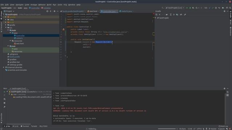Click Collapse All icon in Project panel
This screenshot has height=130, width=232.
point(50,11)
